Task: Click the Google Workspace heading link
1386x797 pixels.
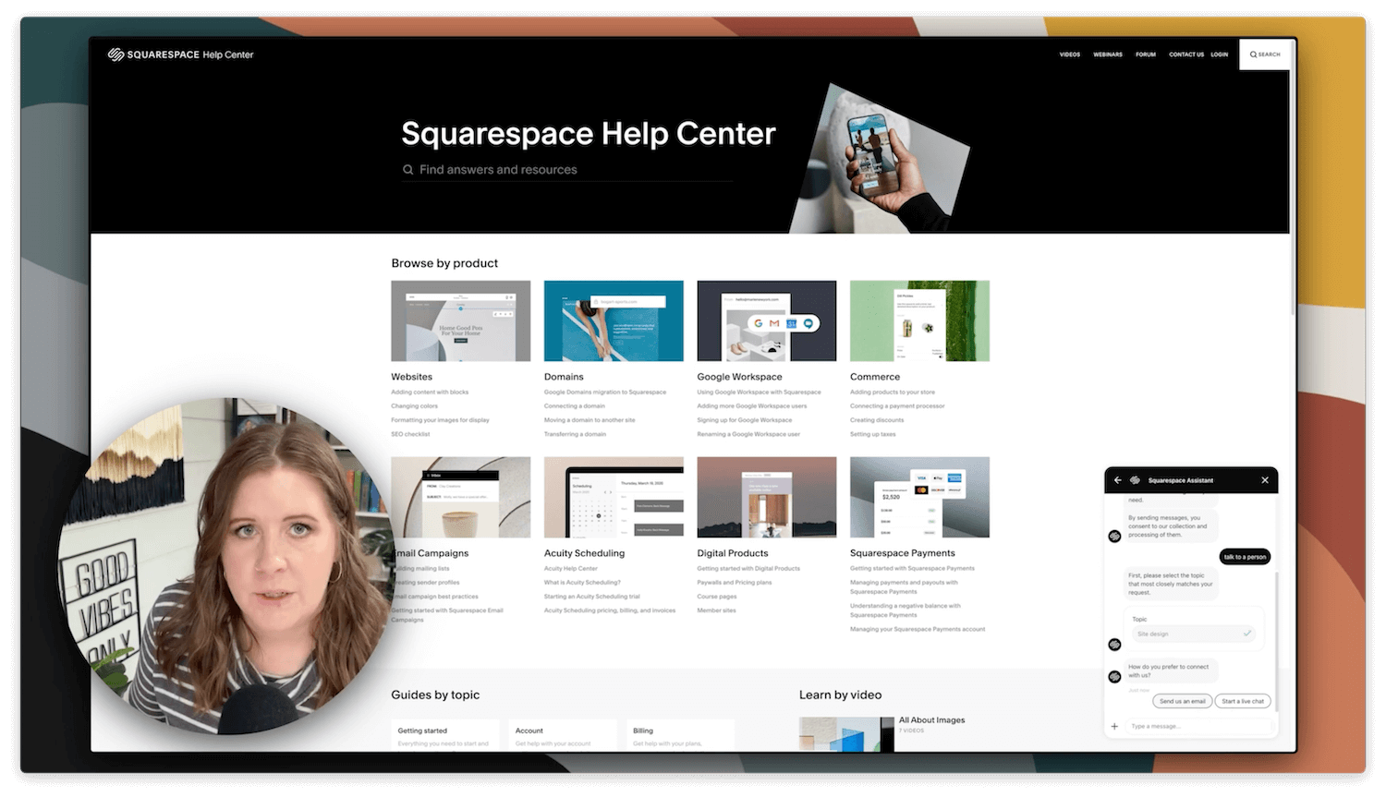Action: [739, 377]
